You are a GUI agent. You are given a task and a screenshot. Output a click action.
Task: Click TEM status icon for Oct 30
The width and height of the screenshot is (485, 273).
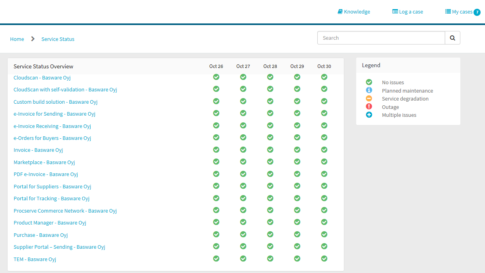click(324, 258)
